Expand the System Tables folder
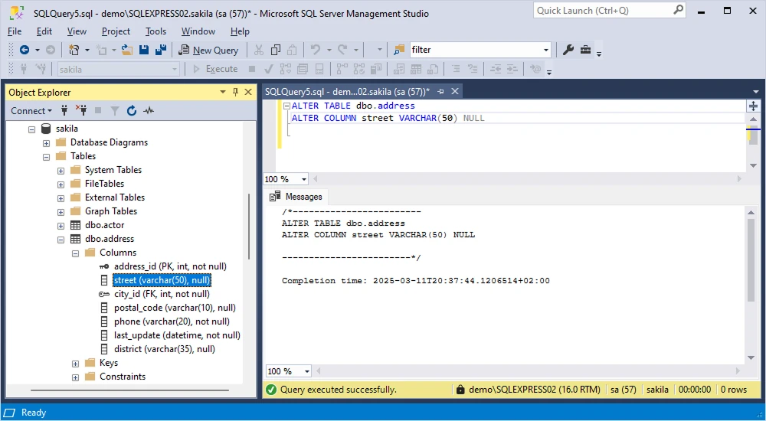Screen dimensions: 766x421 [61, 171]
